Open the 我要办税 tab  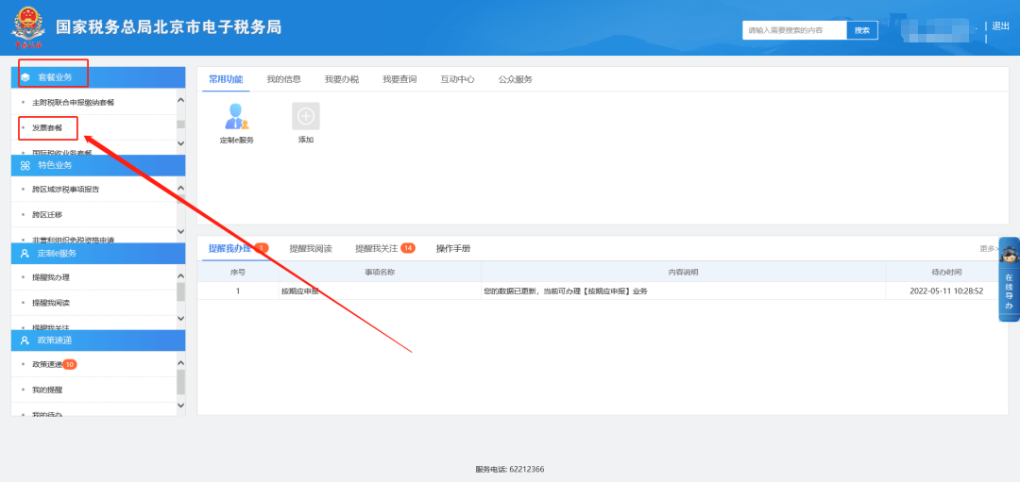[341, 79]
